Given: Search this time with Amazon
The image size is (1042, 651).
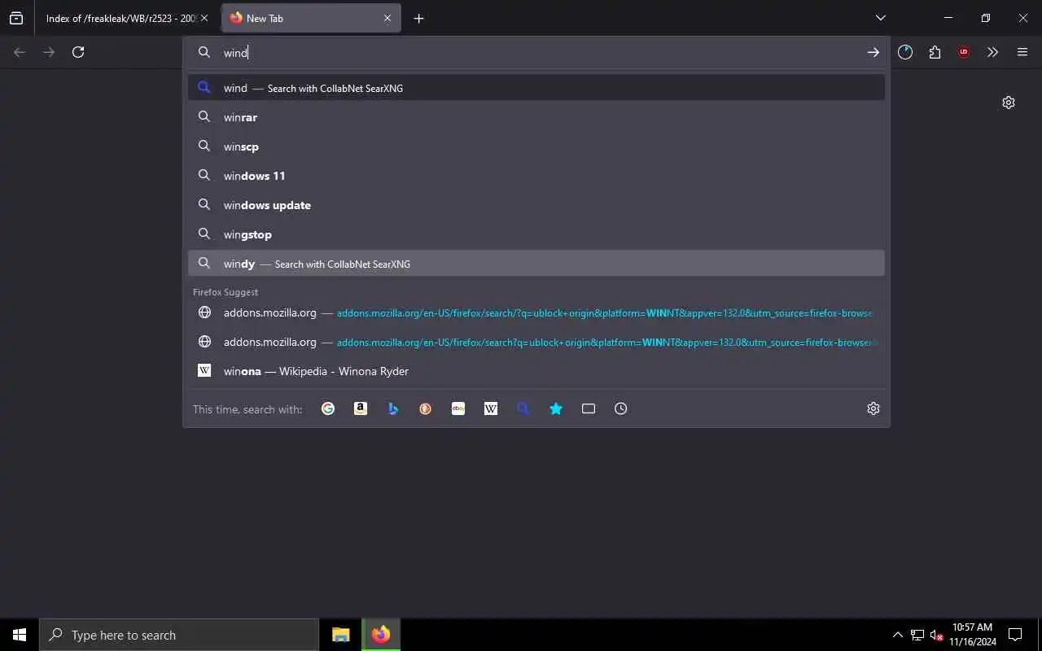Looking at the screenshot, I should pos(361,409).
